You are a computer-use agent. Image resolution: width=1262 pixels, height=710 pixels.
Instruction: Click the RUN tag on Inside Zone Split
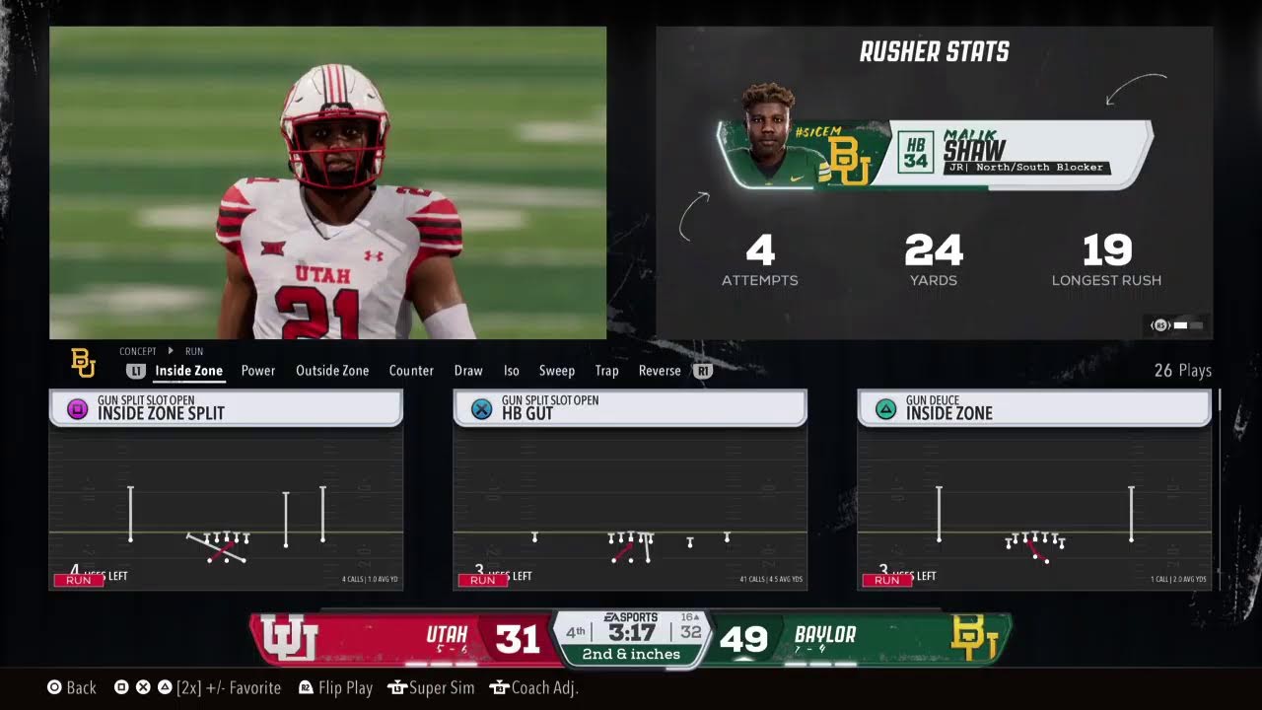coord(79,580)
